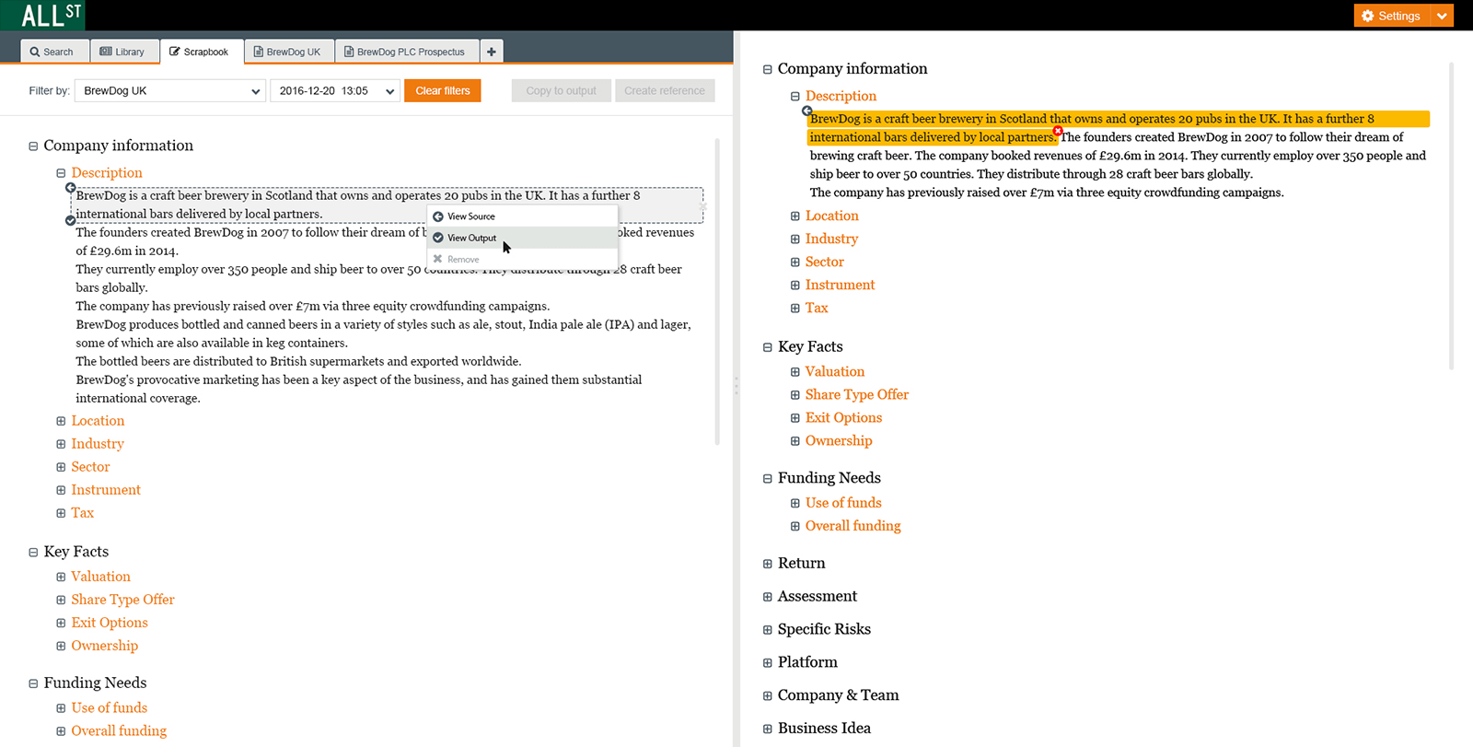The width and height of the screenshot is (1473, 747).
Task: Choose View Output in context menu
Action: tap(522, 238)
